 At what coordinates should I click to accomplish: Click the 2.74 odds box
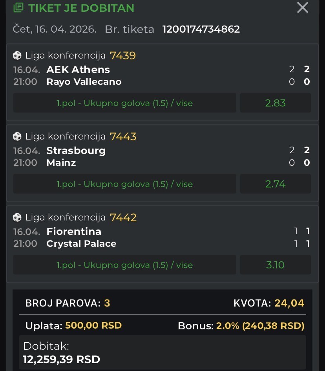(x=275, y=184)
